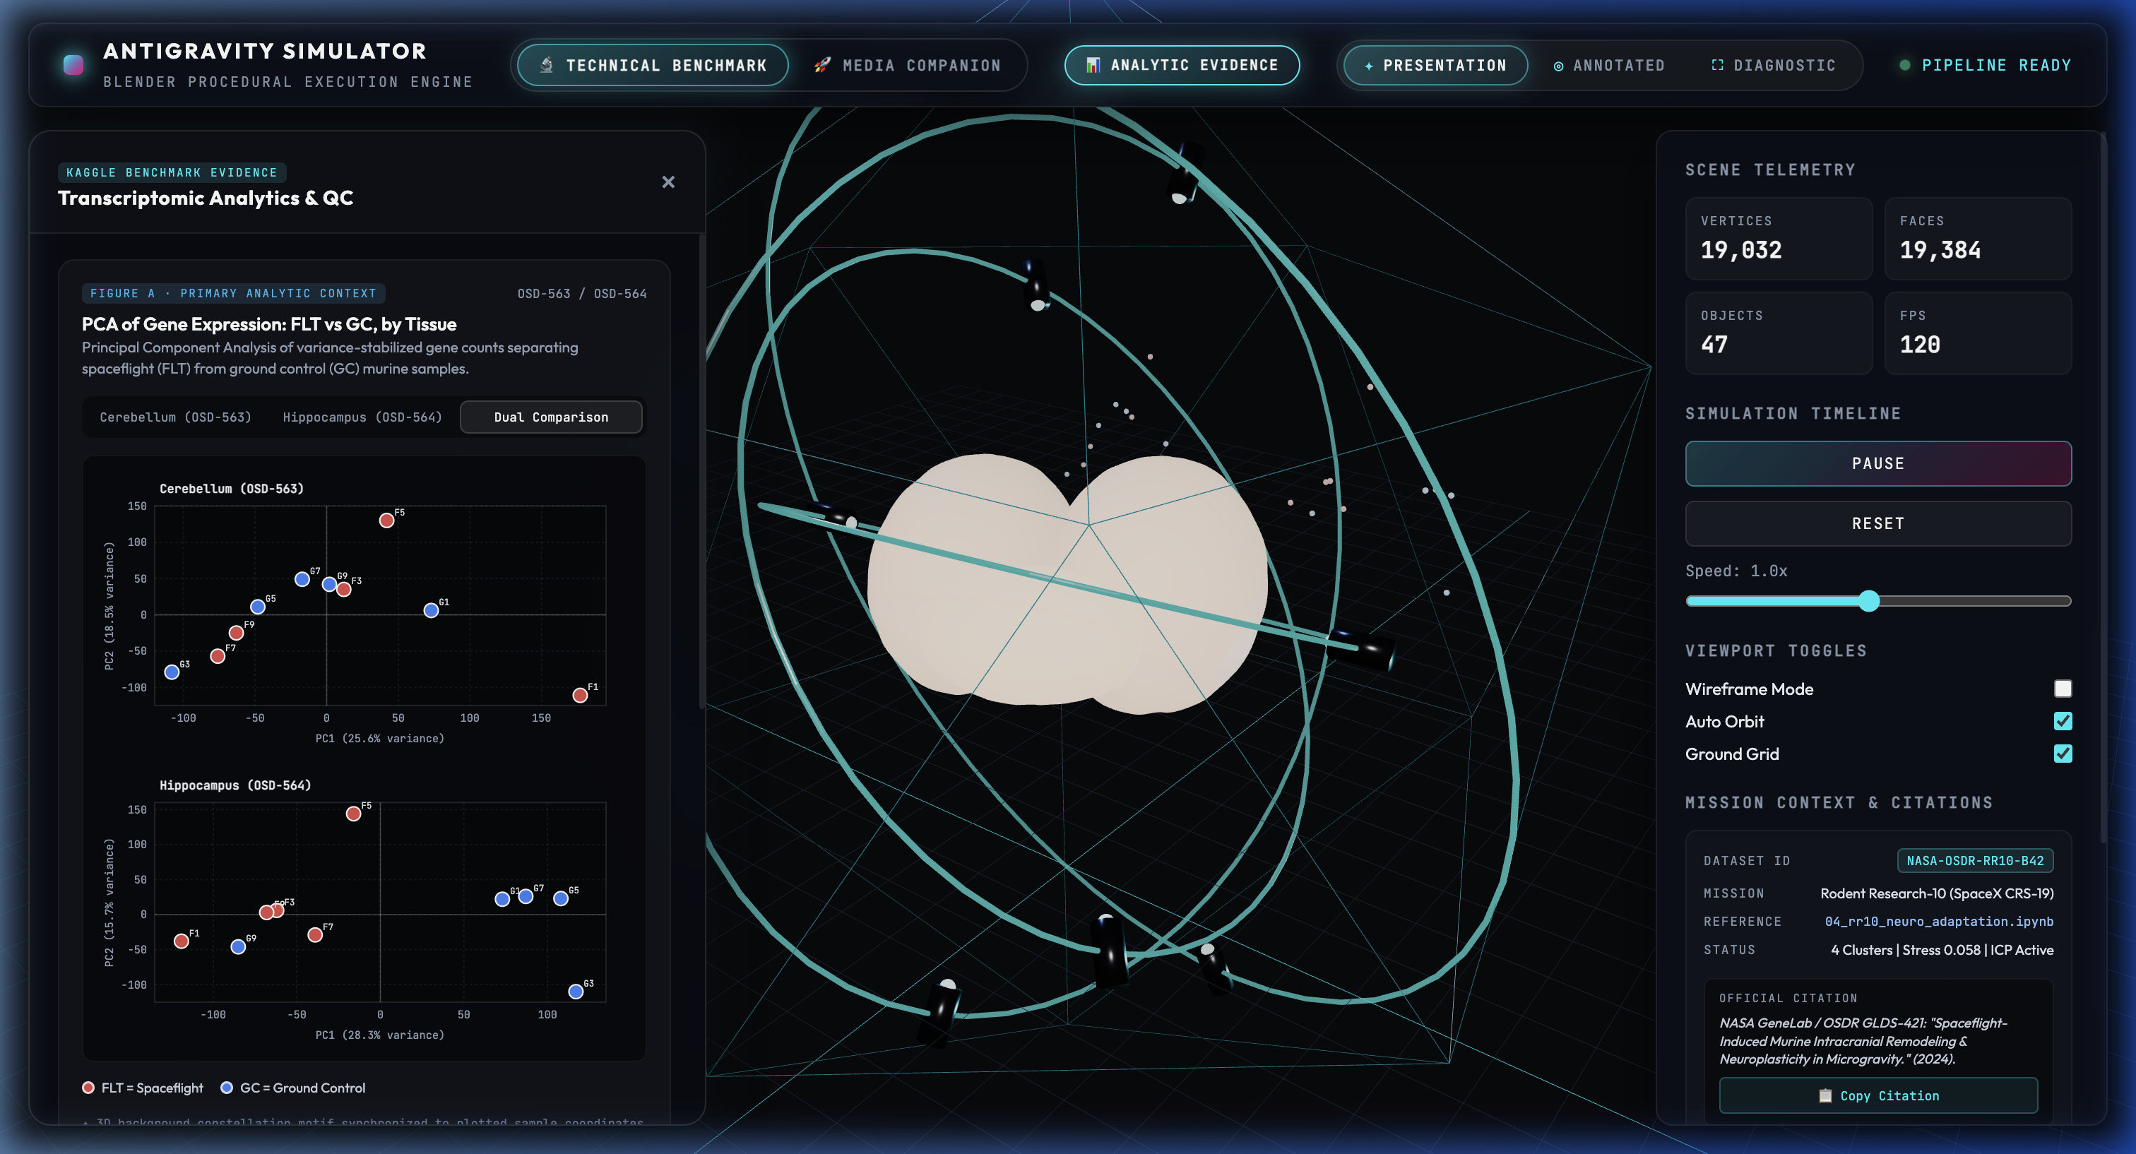This screenshot has width=2136, height=1154.
Task: Click the Faces 19,384 telemetry card
Action: click(x=1978, y=238)
